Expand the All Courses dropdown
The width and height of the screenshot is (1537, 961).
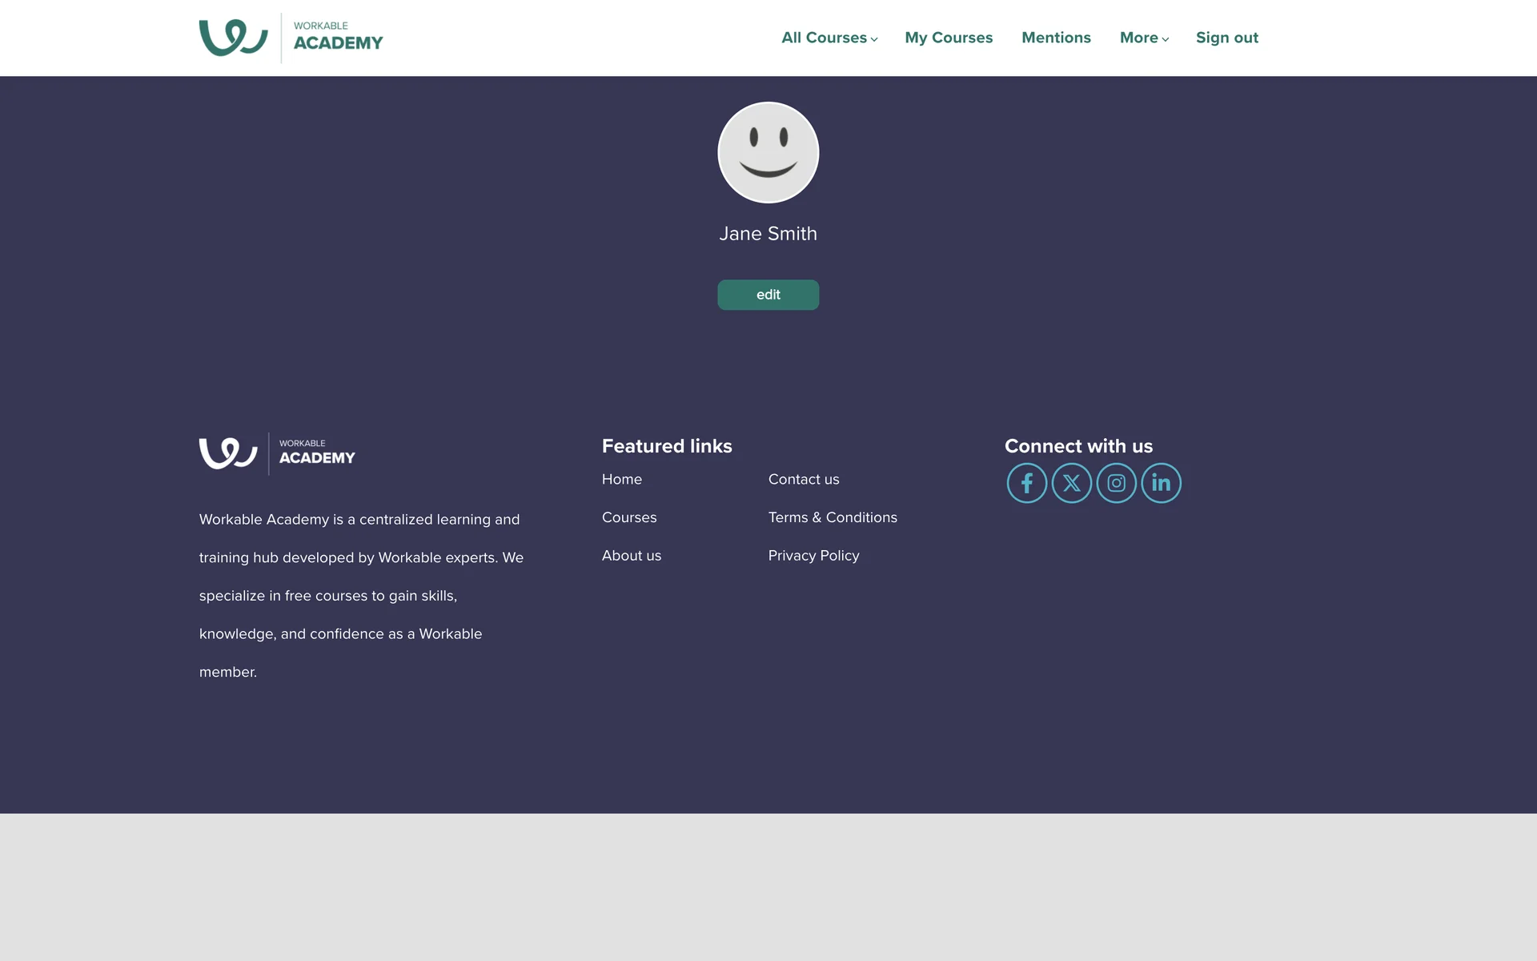coord(829,38)
